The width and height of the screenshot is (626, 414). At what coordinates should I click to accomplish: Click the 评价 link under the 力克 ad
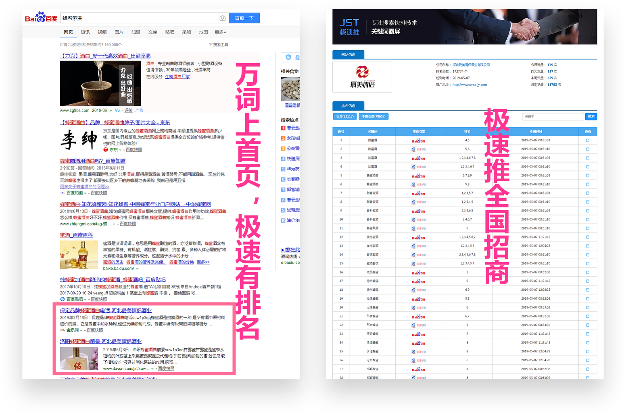click(128, 110)
